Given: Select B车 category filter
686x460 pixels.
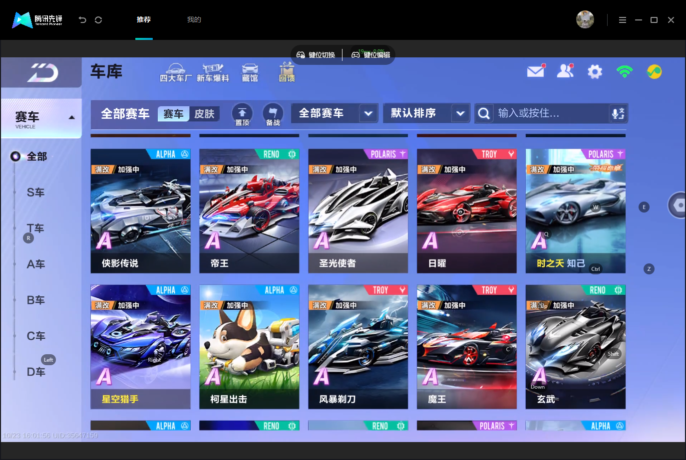Looking at the screenshot, I should pyautogui.click(x=35, y=300).
